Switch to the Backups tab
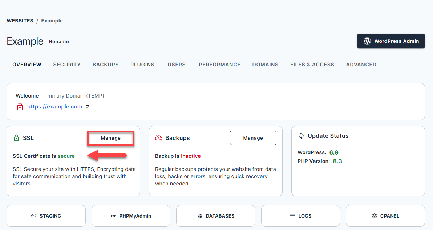The image size is (433, 230). (x=105, y=65)
